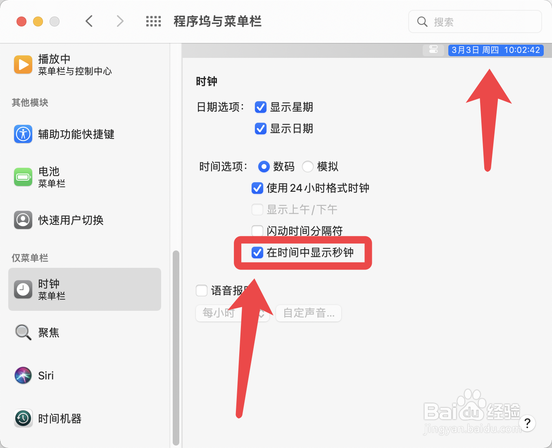Select the Analog (模拟) radio button
The width and height of the screenshot is (552, 448).
pos(308,167)
